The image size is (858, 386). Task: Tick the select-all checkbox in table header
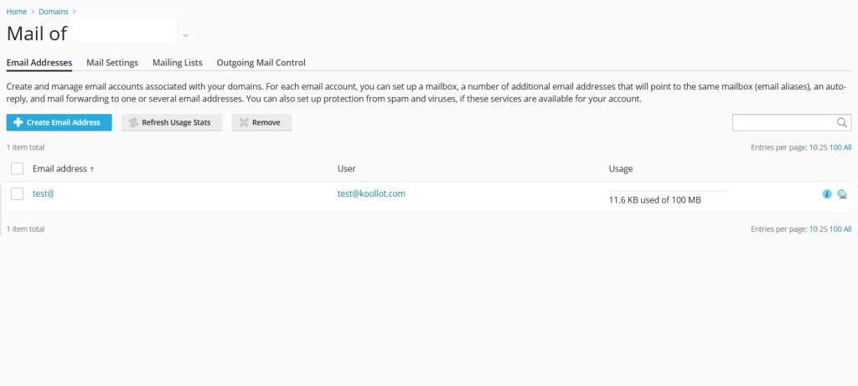point(17,169)
